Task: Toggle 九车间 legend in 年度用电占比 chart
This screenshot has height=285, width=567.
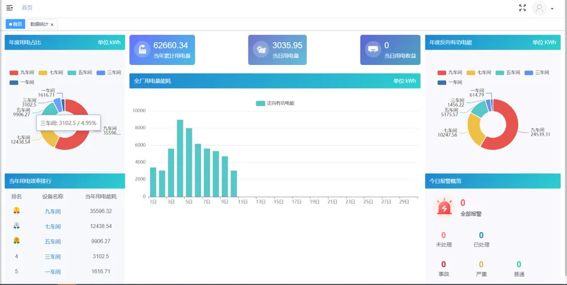Action: [x=21, y=73]
